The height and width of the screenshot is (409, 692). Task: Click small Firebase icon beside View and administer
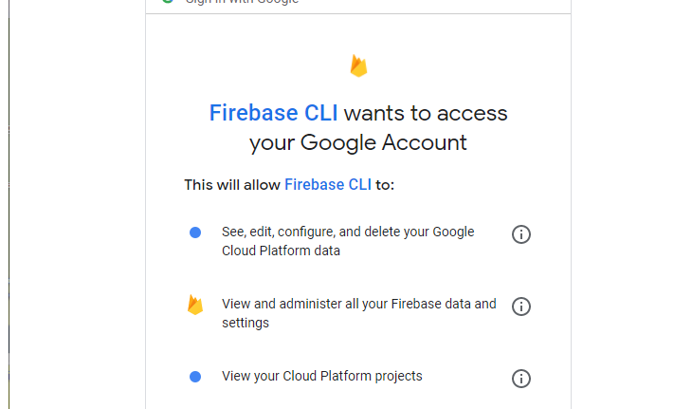tap(195, 306)
